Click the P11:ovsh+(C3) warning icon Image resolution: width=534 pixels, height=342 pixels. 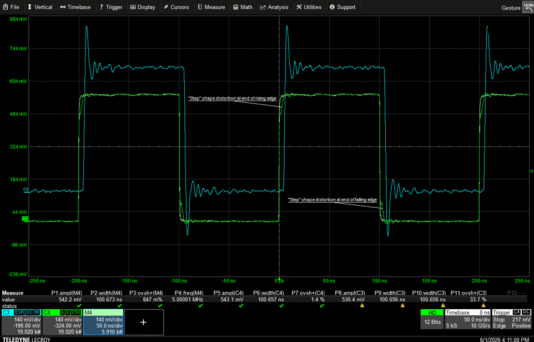coord(483,306)
